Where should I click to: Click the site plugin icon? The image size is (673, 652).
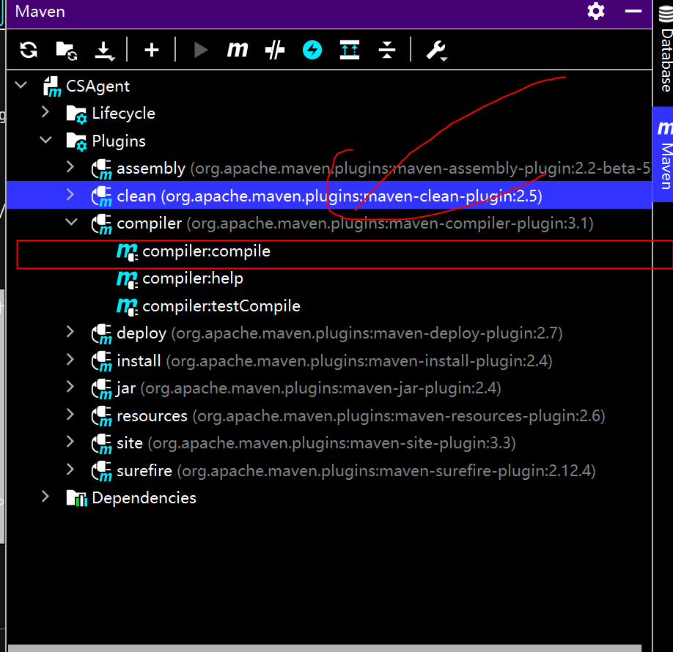point(102,443)
